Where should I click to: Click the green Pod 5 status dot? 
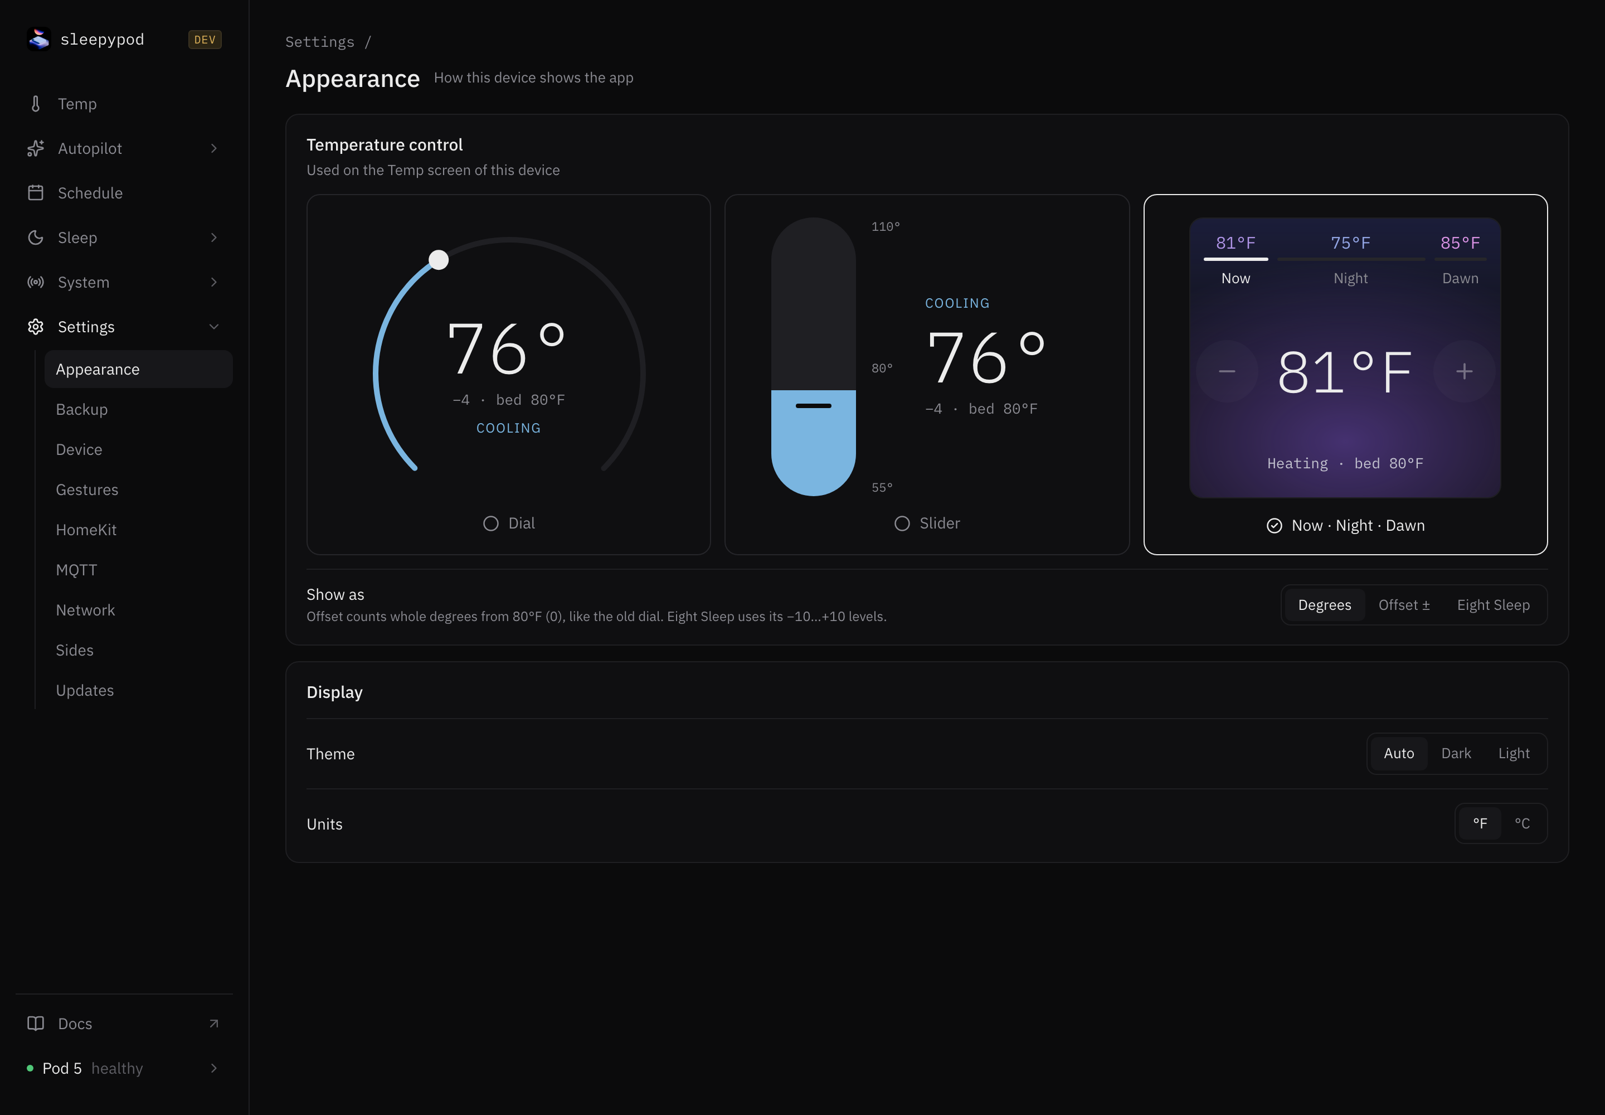[x=30, y=1068]
